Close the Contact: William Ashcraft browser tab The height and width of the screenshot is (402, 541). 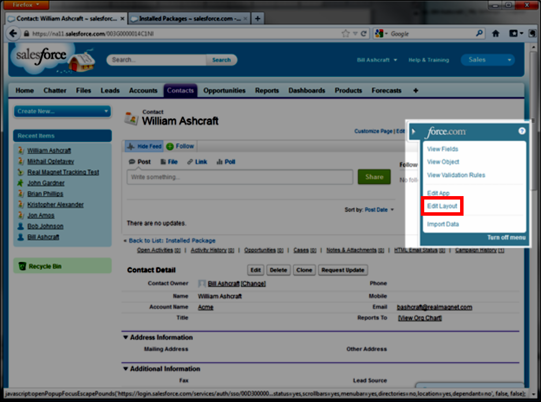click(x=122, y=18)
